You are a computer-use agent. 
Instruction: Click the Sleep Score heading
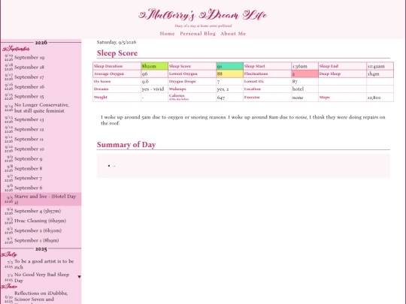coord(117,53)
